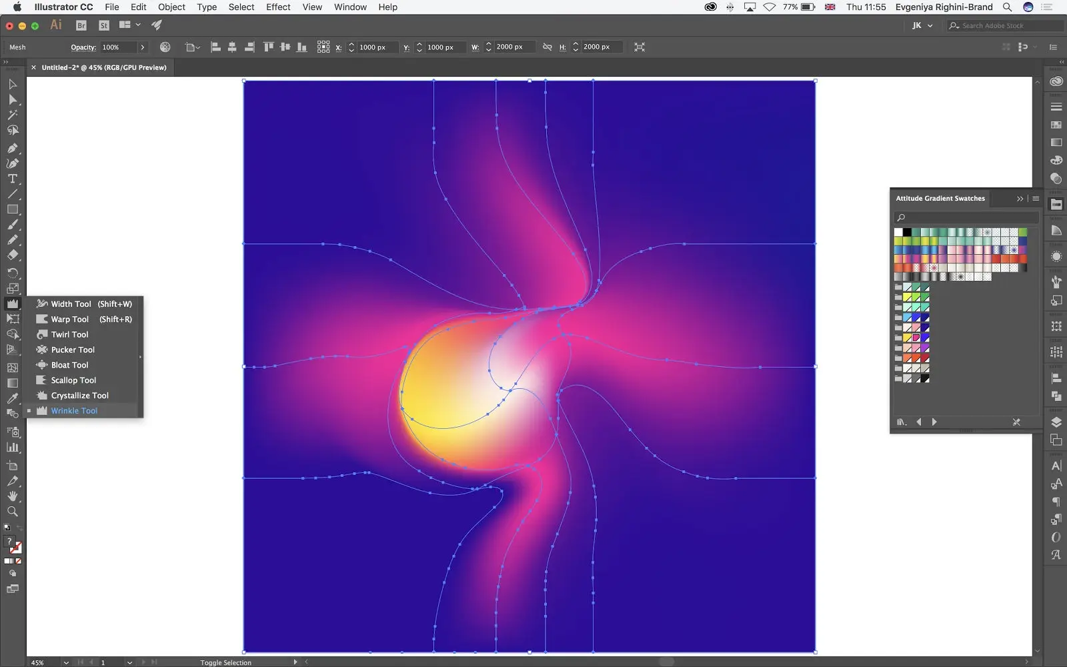The height and width of the screenshot is (667, 1067).
Task: Open the Layers panel icon in the dock
Action: 1056,422
